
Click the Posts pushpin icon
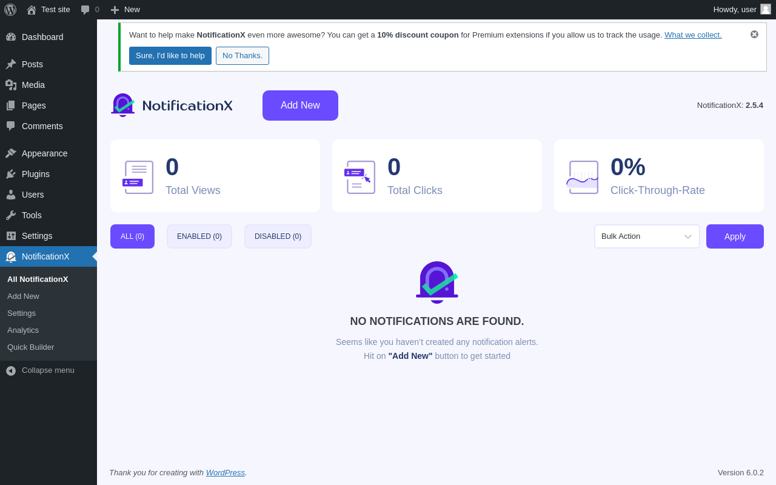[11, 64]
